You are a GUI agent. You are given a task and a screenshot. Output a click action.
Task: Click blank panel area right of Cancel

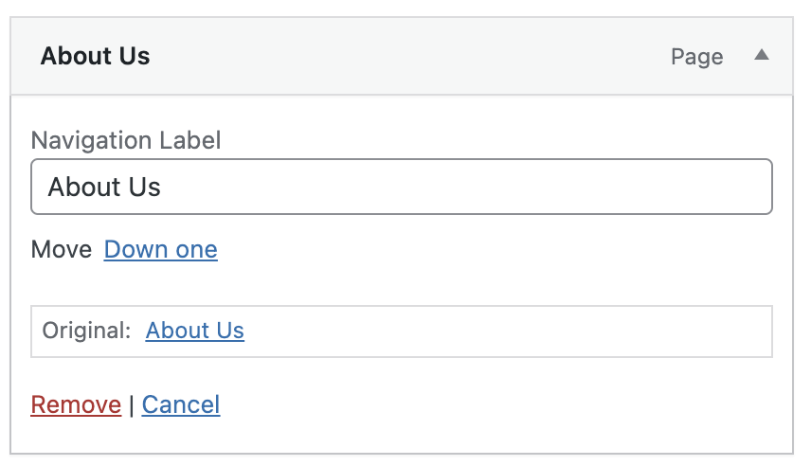tap(502, 405)
